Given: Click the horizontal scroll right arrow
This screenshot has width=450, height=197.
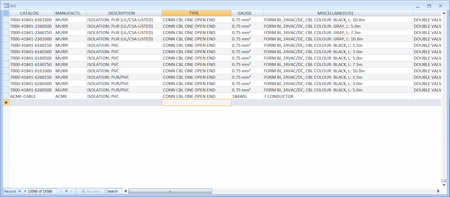Looking at the screenshot, I should coord(438,191).
